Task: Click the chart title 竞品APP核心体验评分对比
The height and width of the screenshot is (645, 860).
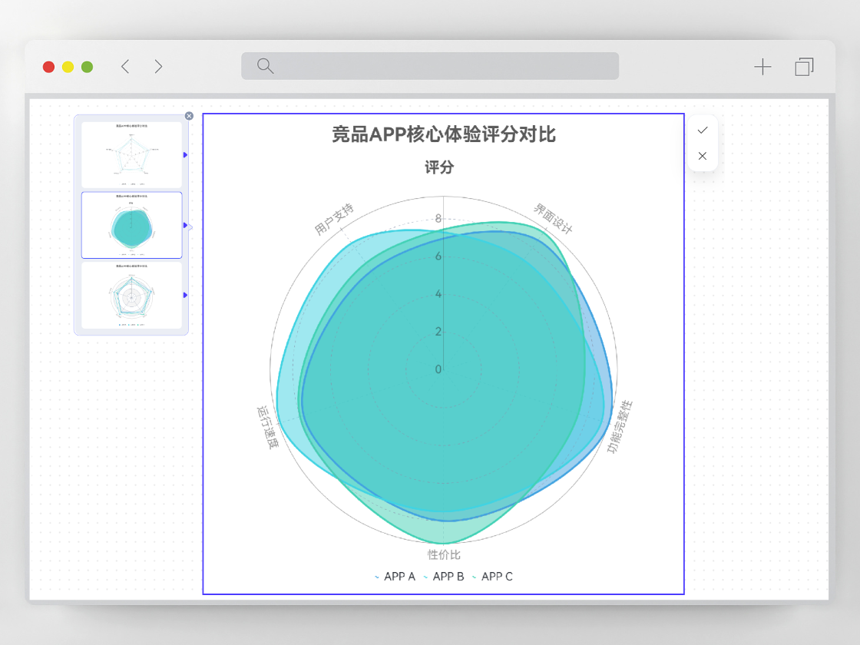Action: click(443, 135)
